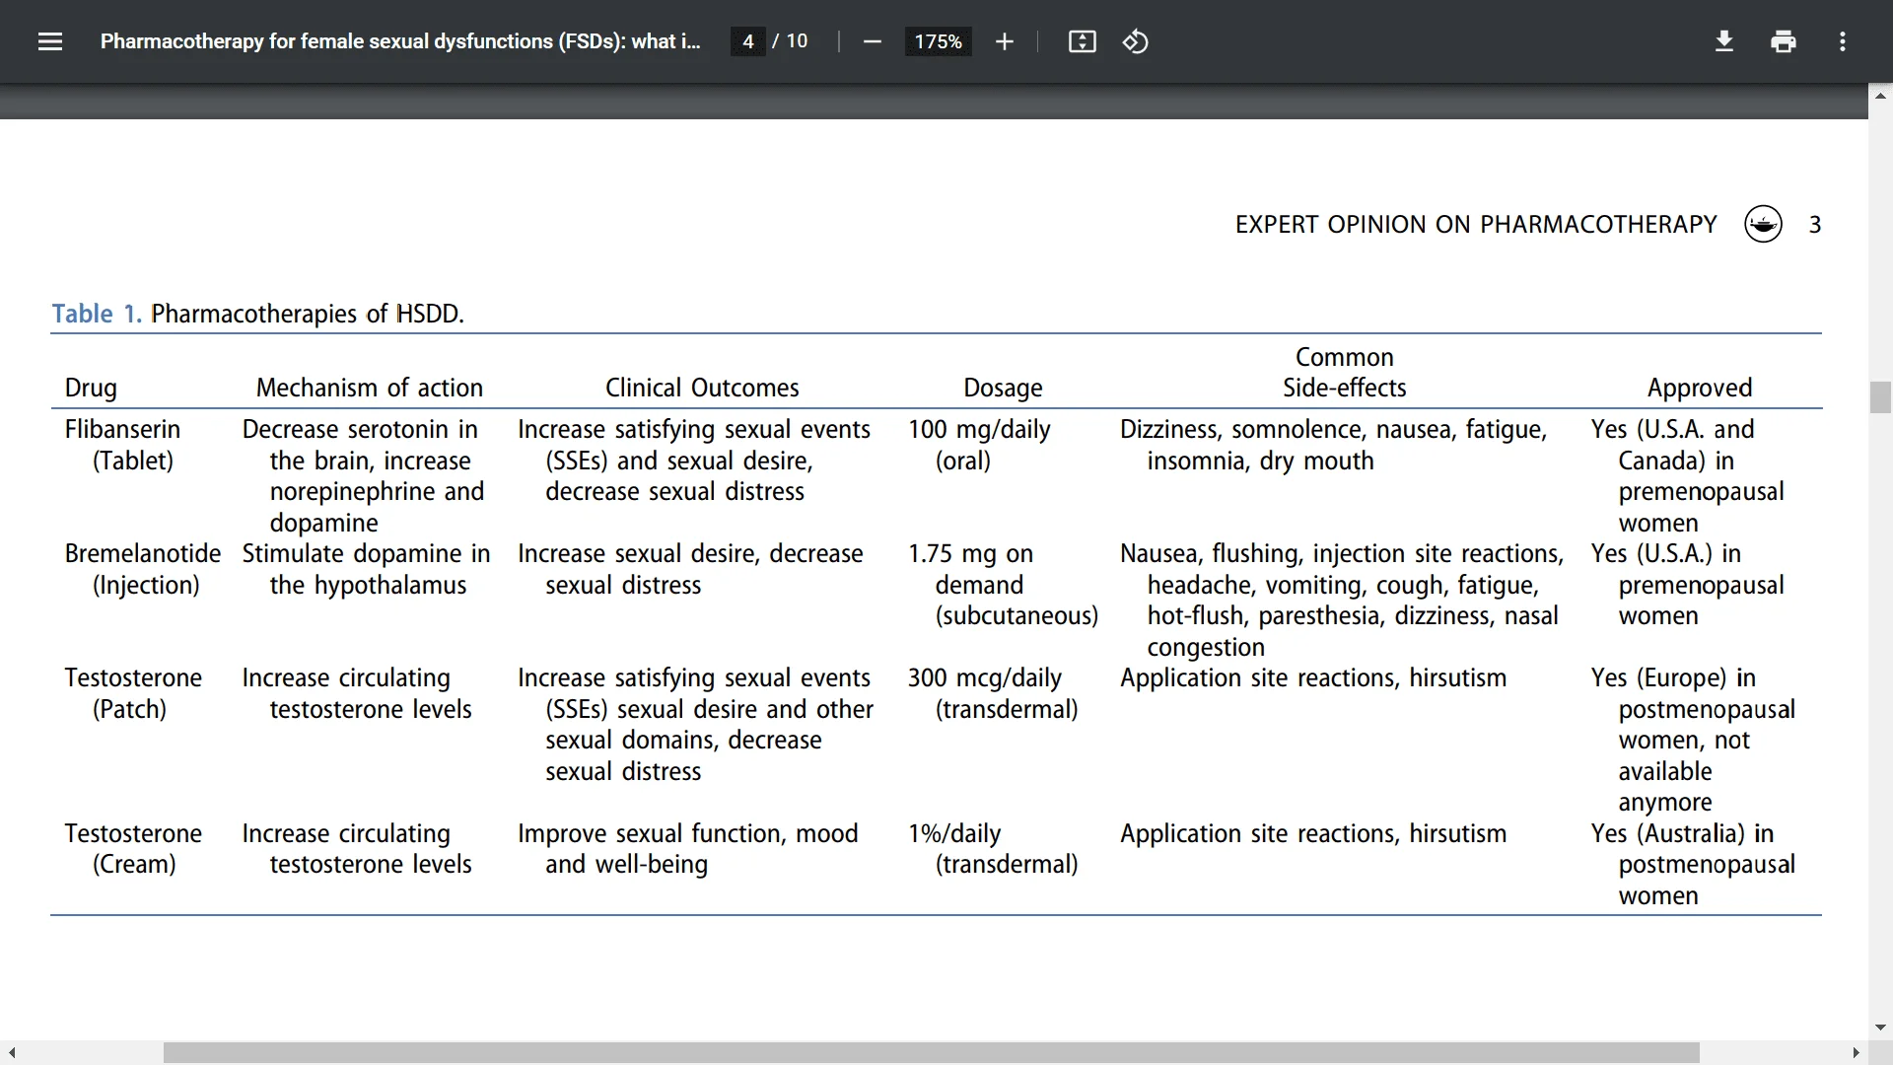Click 'Clinical Outcomes' column header

[702, 388]
